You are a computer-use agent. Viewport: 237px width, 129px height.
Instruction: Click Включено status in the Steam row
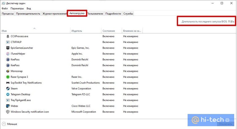point(108,89)
